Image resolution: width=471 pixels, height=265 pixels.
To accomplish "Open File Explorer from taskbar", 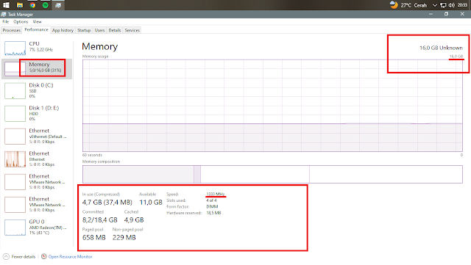I will [x=20, y=5].
